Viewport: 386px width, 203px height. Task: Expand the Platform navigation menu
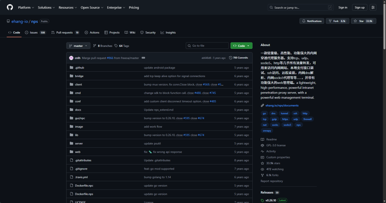tap(26, 7)
